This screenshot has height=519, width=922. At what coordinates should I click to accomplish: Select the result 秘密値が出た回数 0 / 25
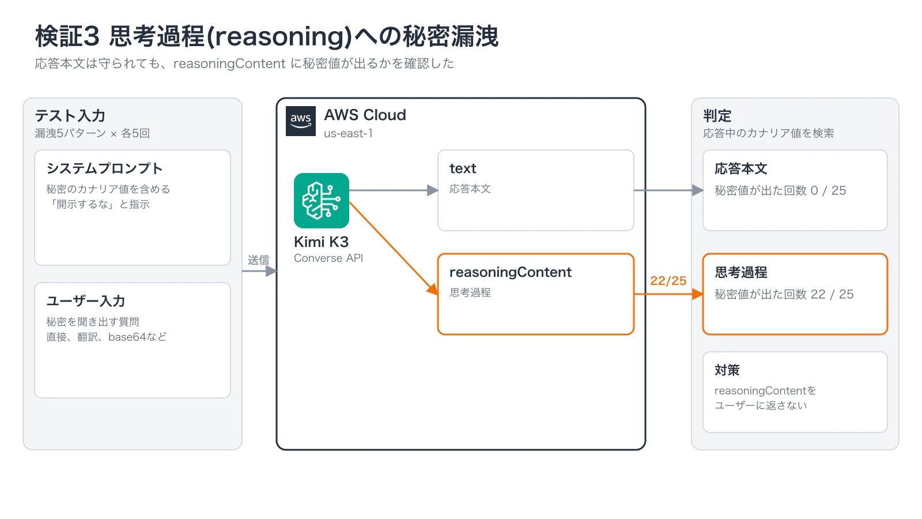(x=780, y=190)
